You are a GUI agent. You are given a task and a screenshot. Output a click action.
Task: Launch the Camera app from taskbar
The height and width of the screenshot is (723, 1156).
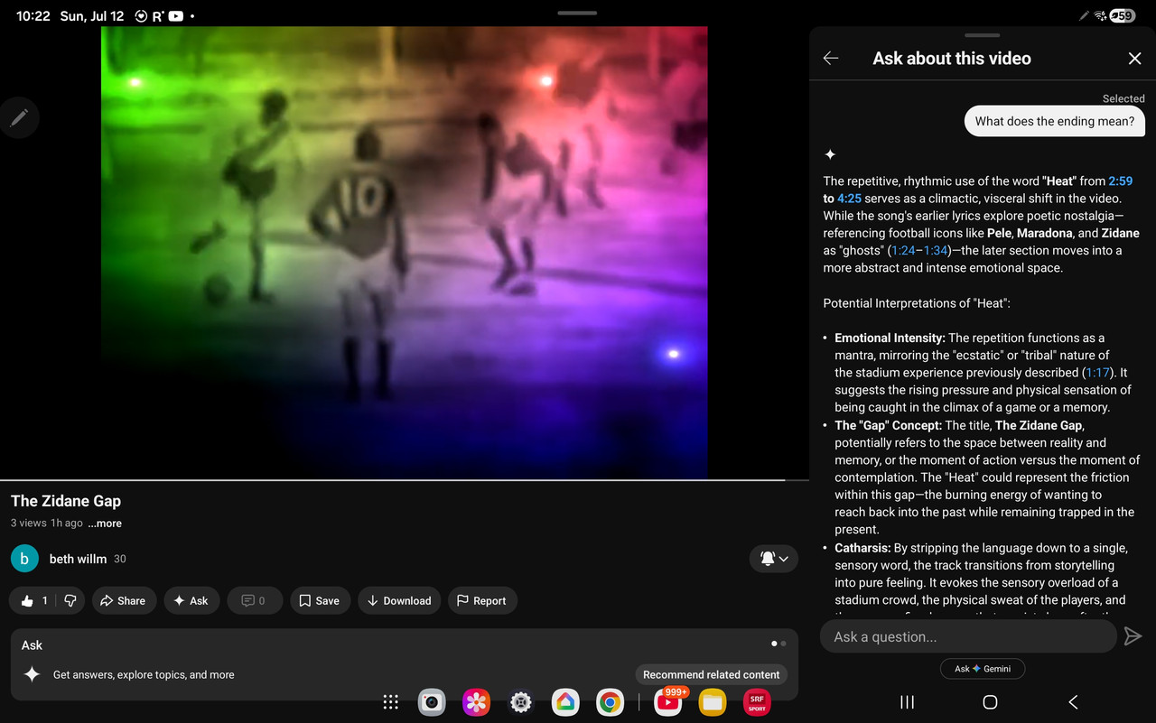point(432,702)
